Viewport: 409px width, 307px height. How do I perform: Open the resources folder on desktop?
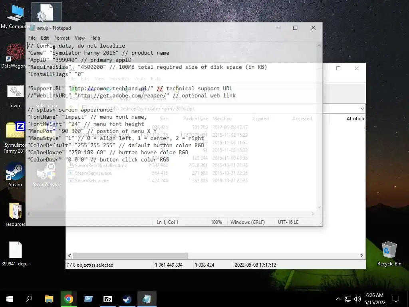point(15,215)
